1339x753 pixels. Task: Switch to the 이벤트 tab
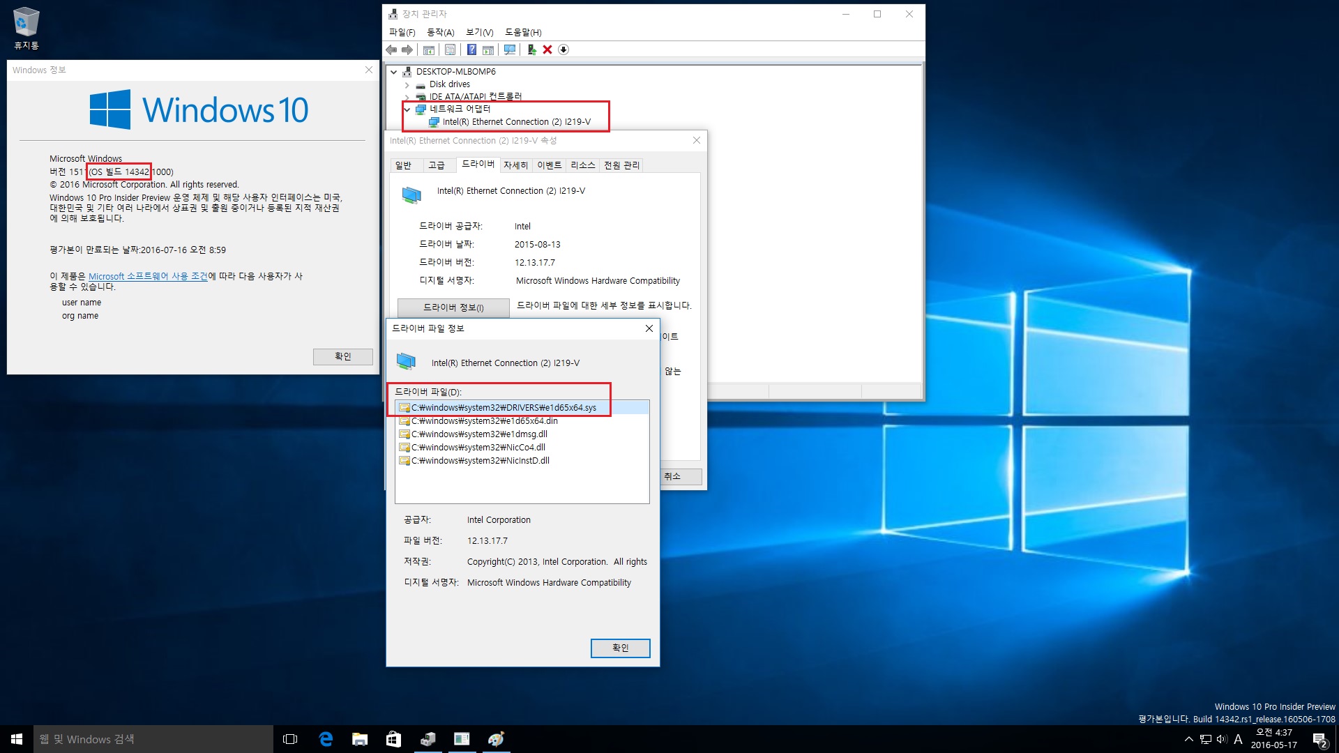pyautogui.click(x=549, y=165)
